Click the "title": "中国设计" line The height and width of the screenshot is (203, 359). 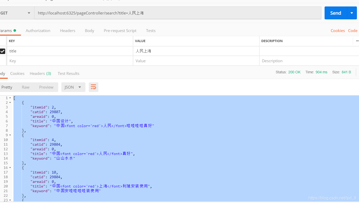coord(52,121)
